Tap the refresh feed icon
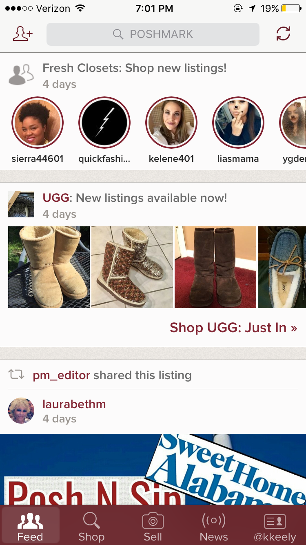The width and height of the screenshot is (306, 545). pyautogui.click(x=283, y=34)
